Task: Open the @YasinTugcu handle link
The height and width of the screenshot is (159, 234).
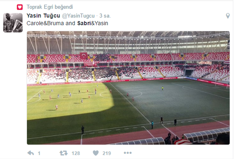Action: tap(78, 16)
